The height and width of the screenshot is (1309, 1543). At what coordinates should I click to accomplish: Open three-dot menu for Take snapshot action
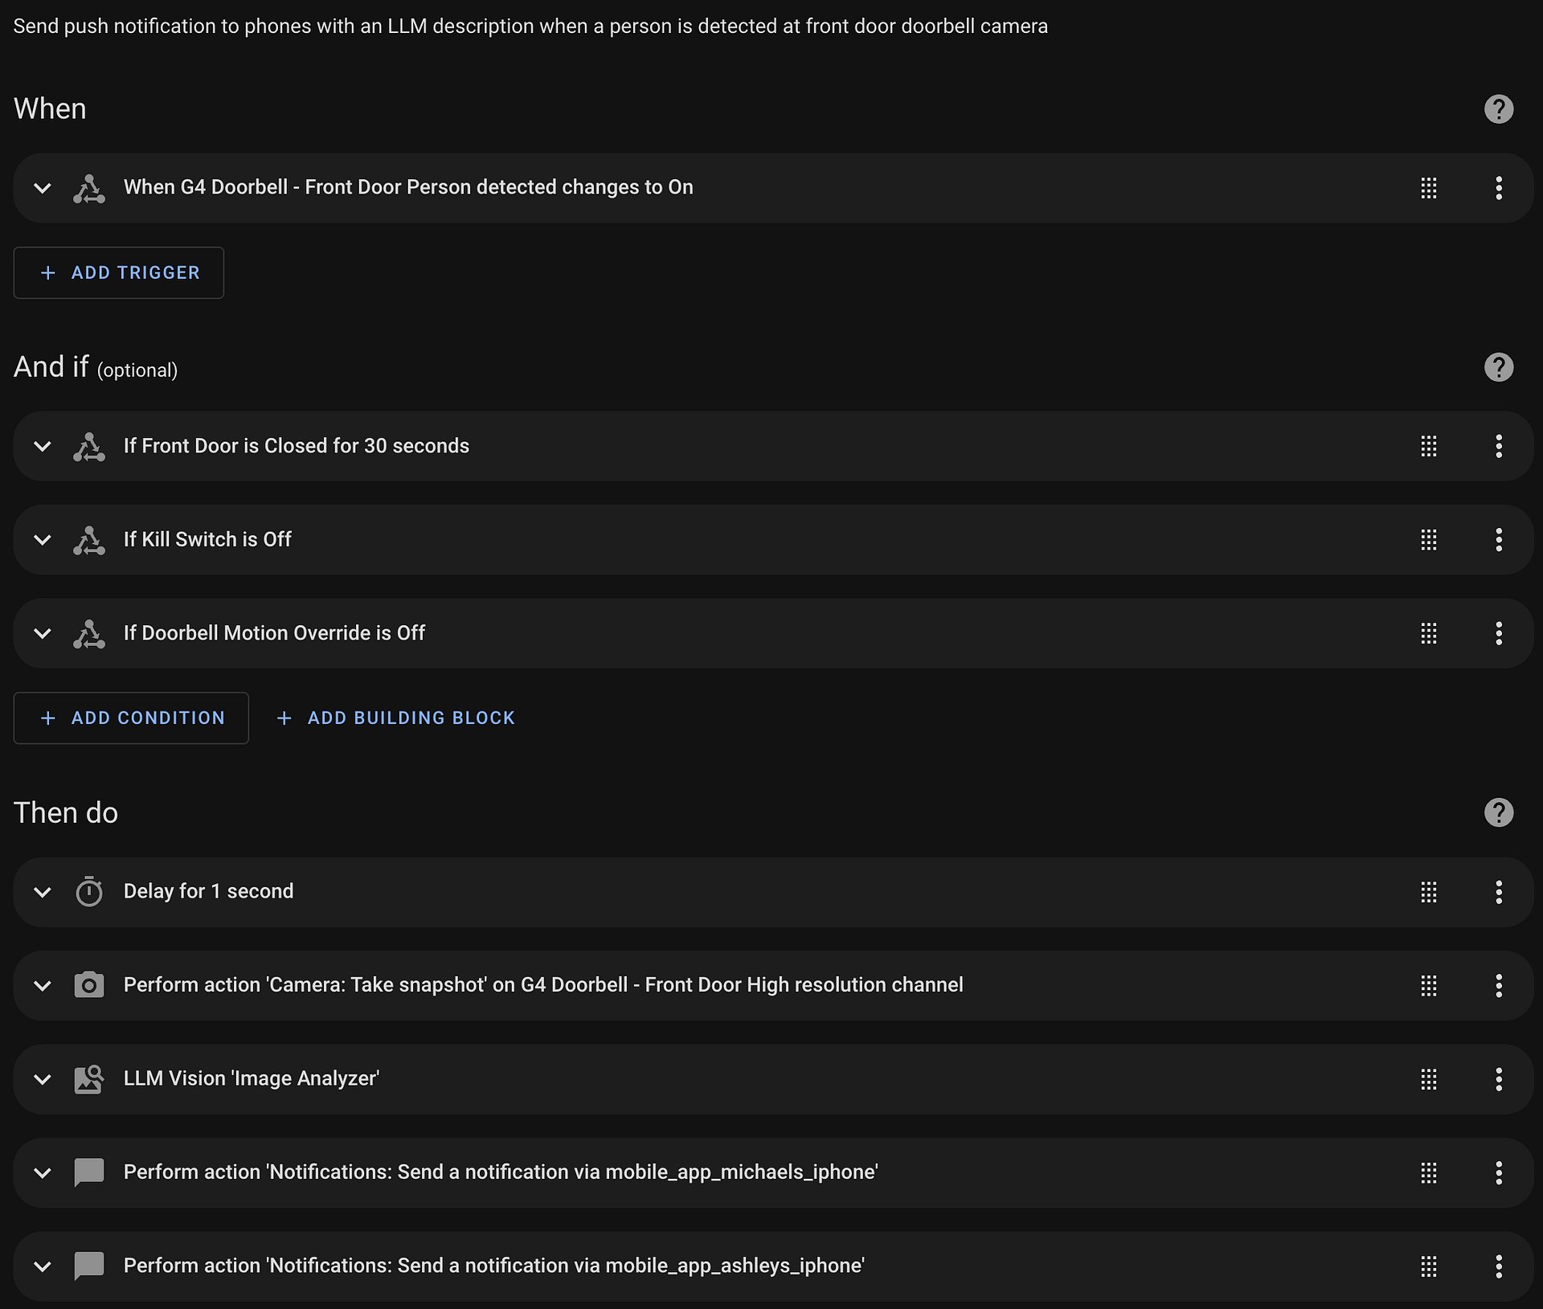[x=1498, y=985]
